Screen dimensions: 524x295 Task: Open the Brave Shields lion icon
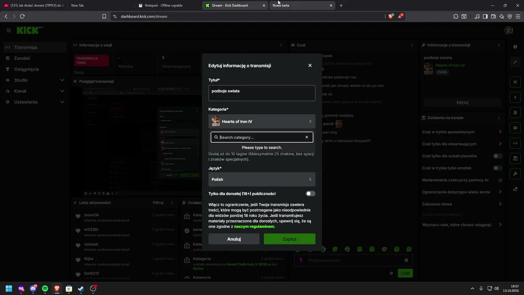[x=391, y=16]
